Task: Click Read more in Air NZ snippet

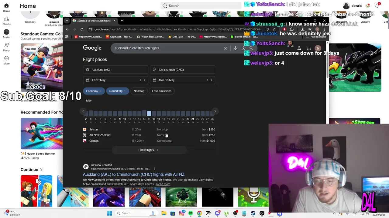Action: (x=163, y=184)
